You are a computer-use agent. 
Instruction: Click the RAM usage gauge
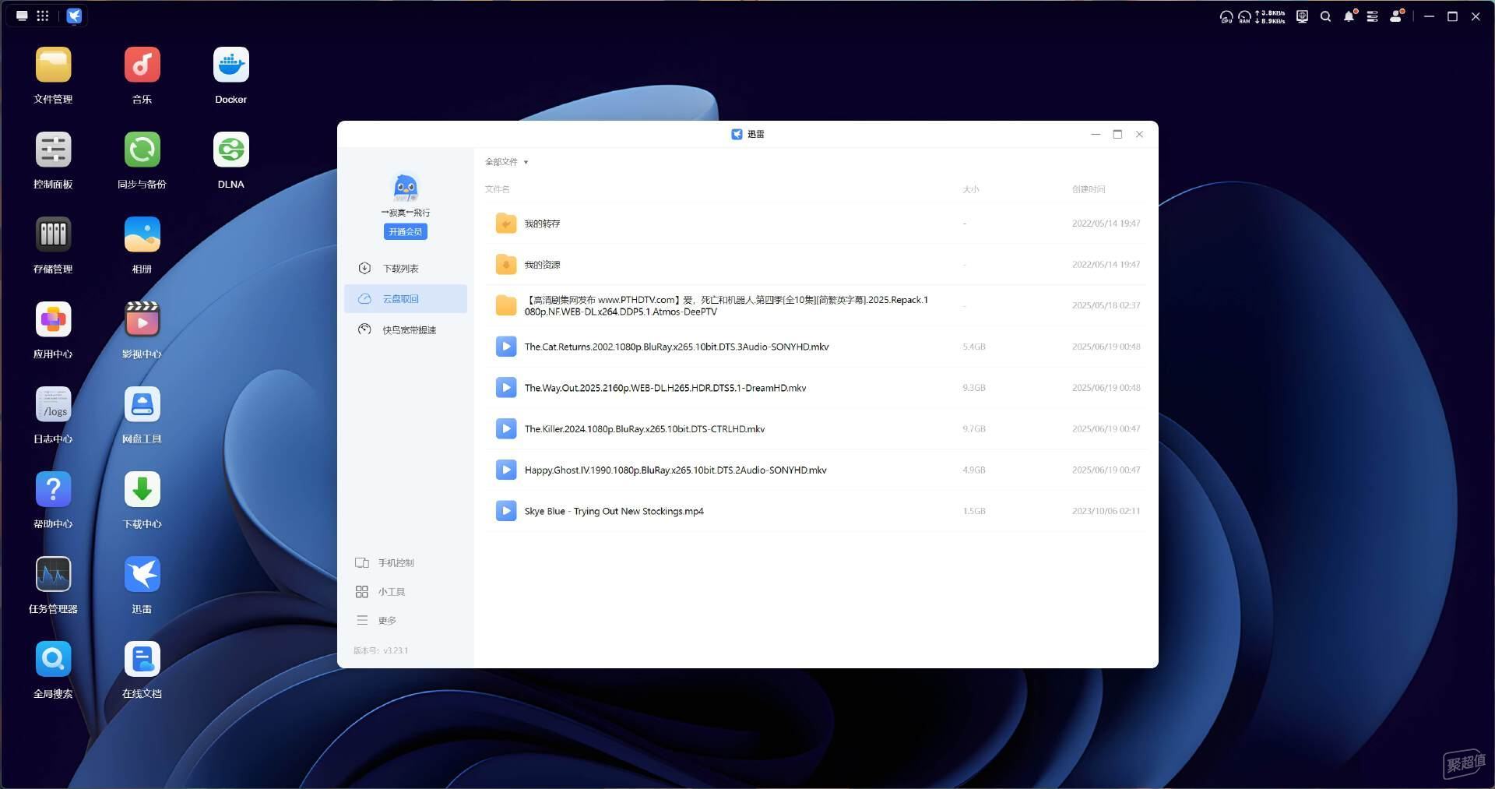(x=1244, y=16)
